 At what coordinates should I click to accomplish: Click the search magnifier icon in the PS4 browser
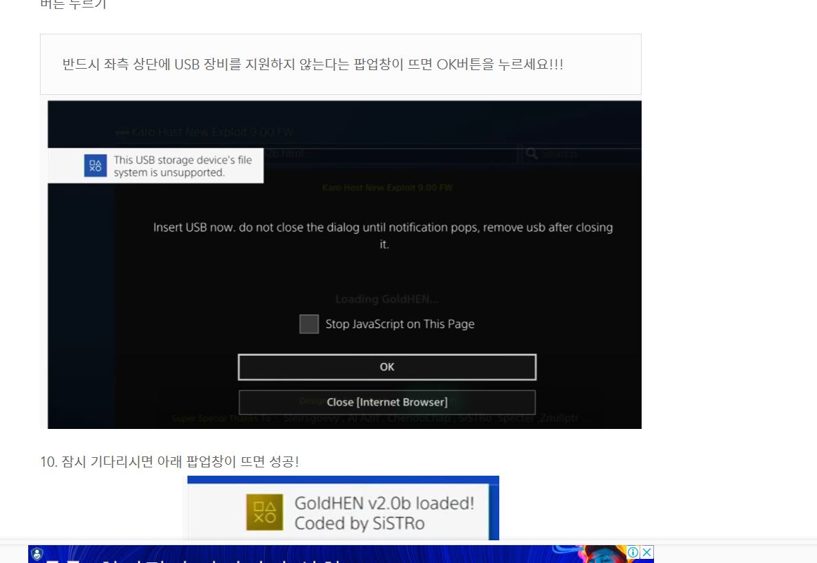(532, 154)
